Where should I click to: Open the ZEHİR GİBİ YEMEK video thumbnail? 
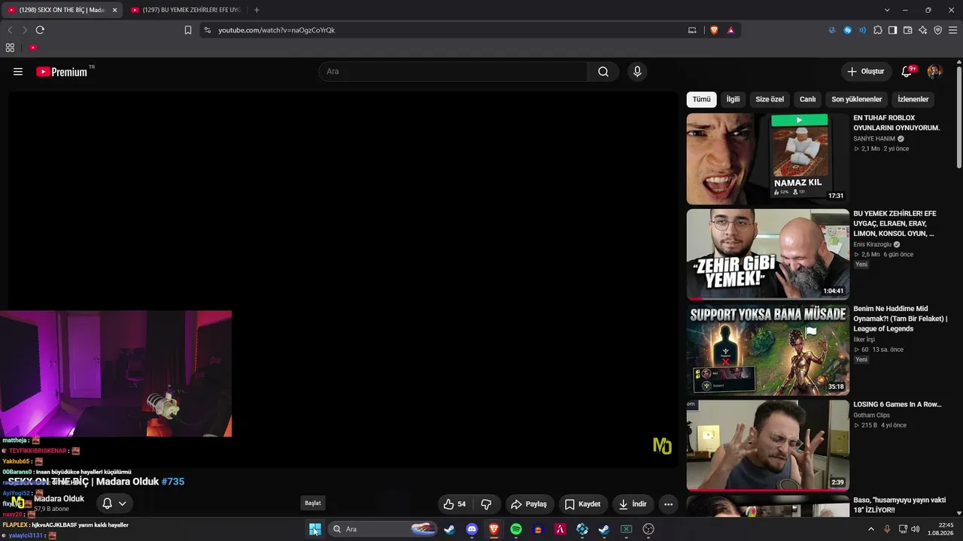point(767,254)
